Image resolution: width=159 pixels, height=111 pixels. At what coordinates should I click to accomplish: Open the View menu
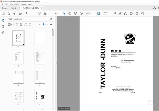[x=11, y=4]
